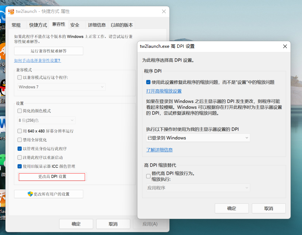Select the 兼容性 tab
The height and width of the screenshot is (235, 302).
(x=59, y=24)
